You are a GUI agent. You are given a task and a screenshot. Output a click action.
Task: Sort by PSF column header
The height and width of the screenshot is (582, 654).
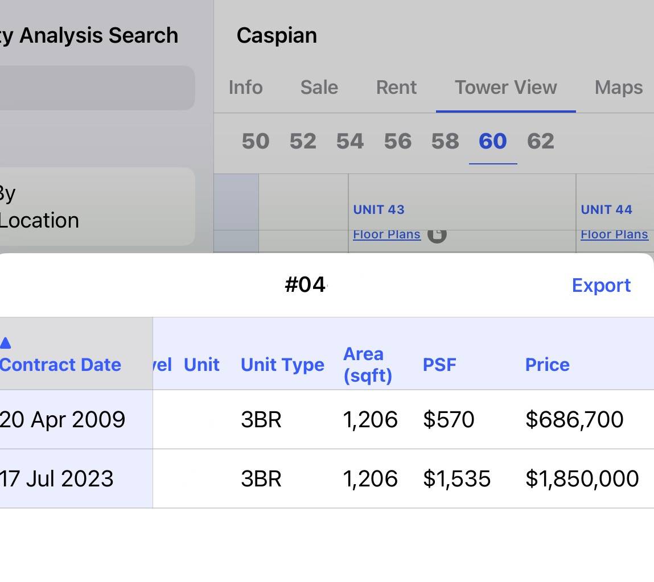pyautogui.click(x=439, y=365)
